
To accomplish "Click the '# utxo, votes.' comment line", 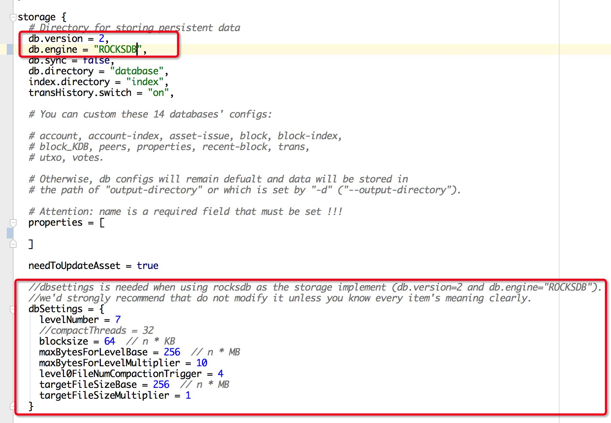I will 66,157.
